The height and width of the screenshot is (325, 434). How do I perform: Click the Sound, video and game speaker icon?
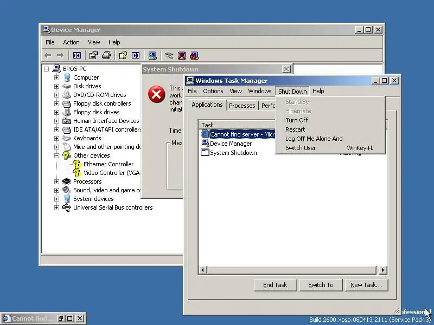(x=67, y=190)
